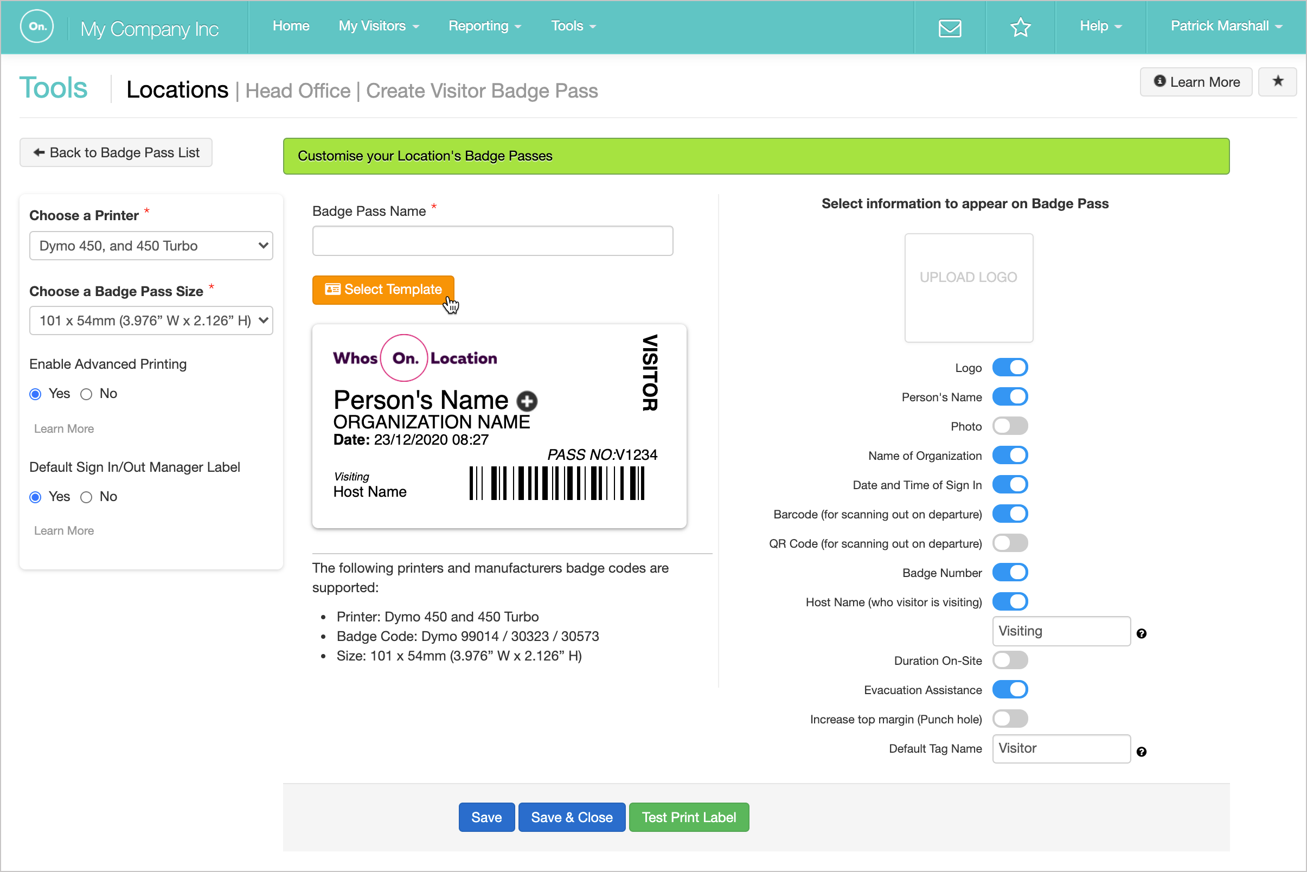Click the plus icon next to Person's Name
This screenshot has height=872, width=1307.
[526, 400]
